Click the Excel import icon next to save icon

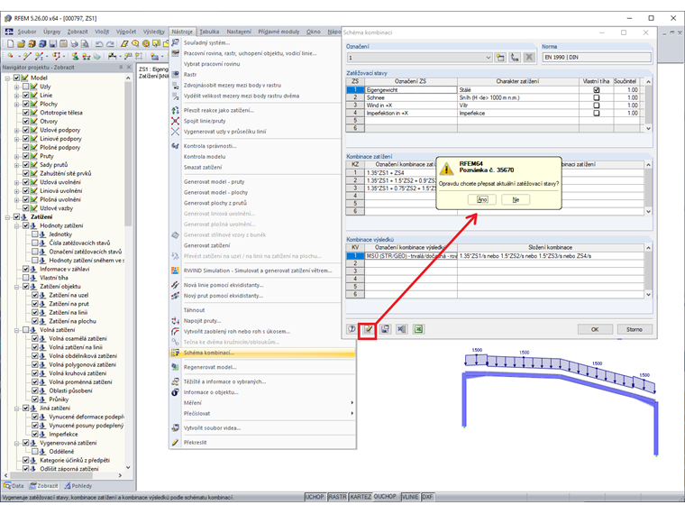[x=401, y=329]
